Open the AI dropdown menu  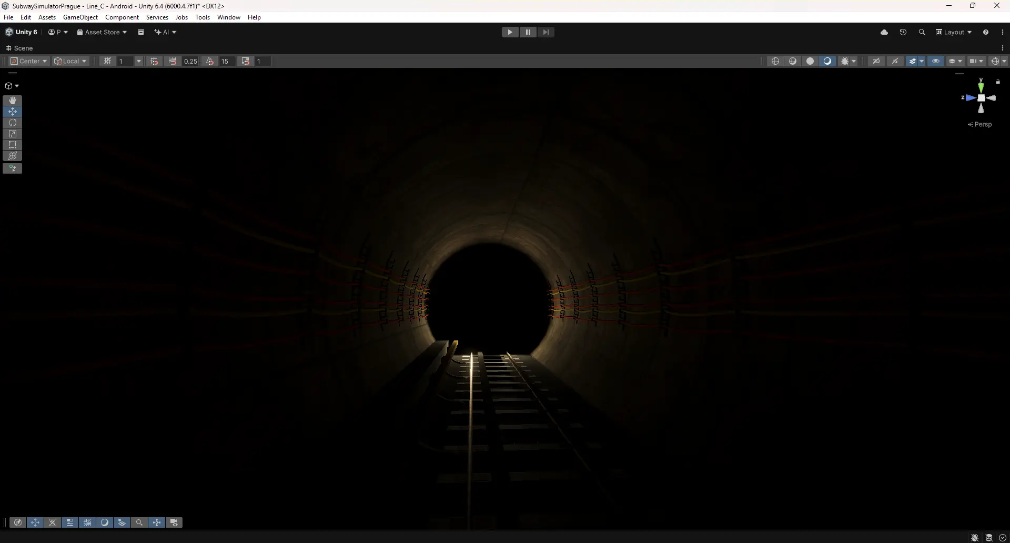tap(165, 32)
